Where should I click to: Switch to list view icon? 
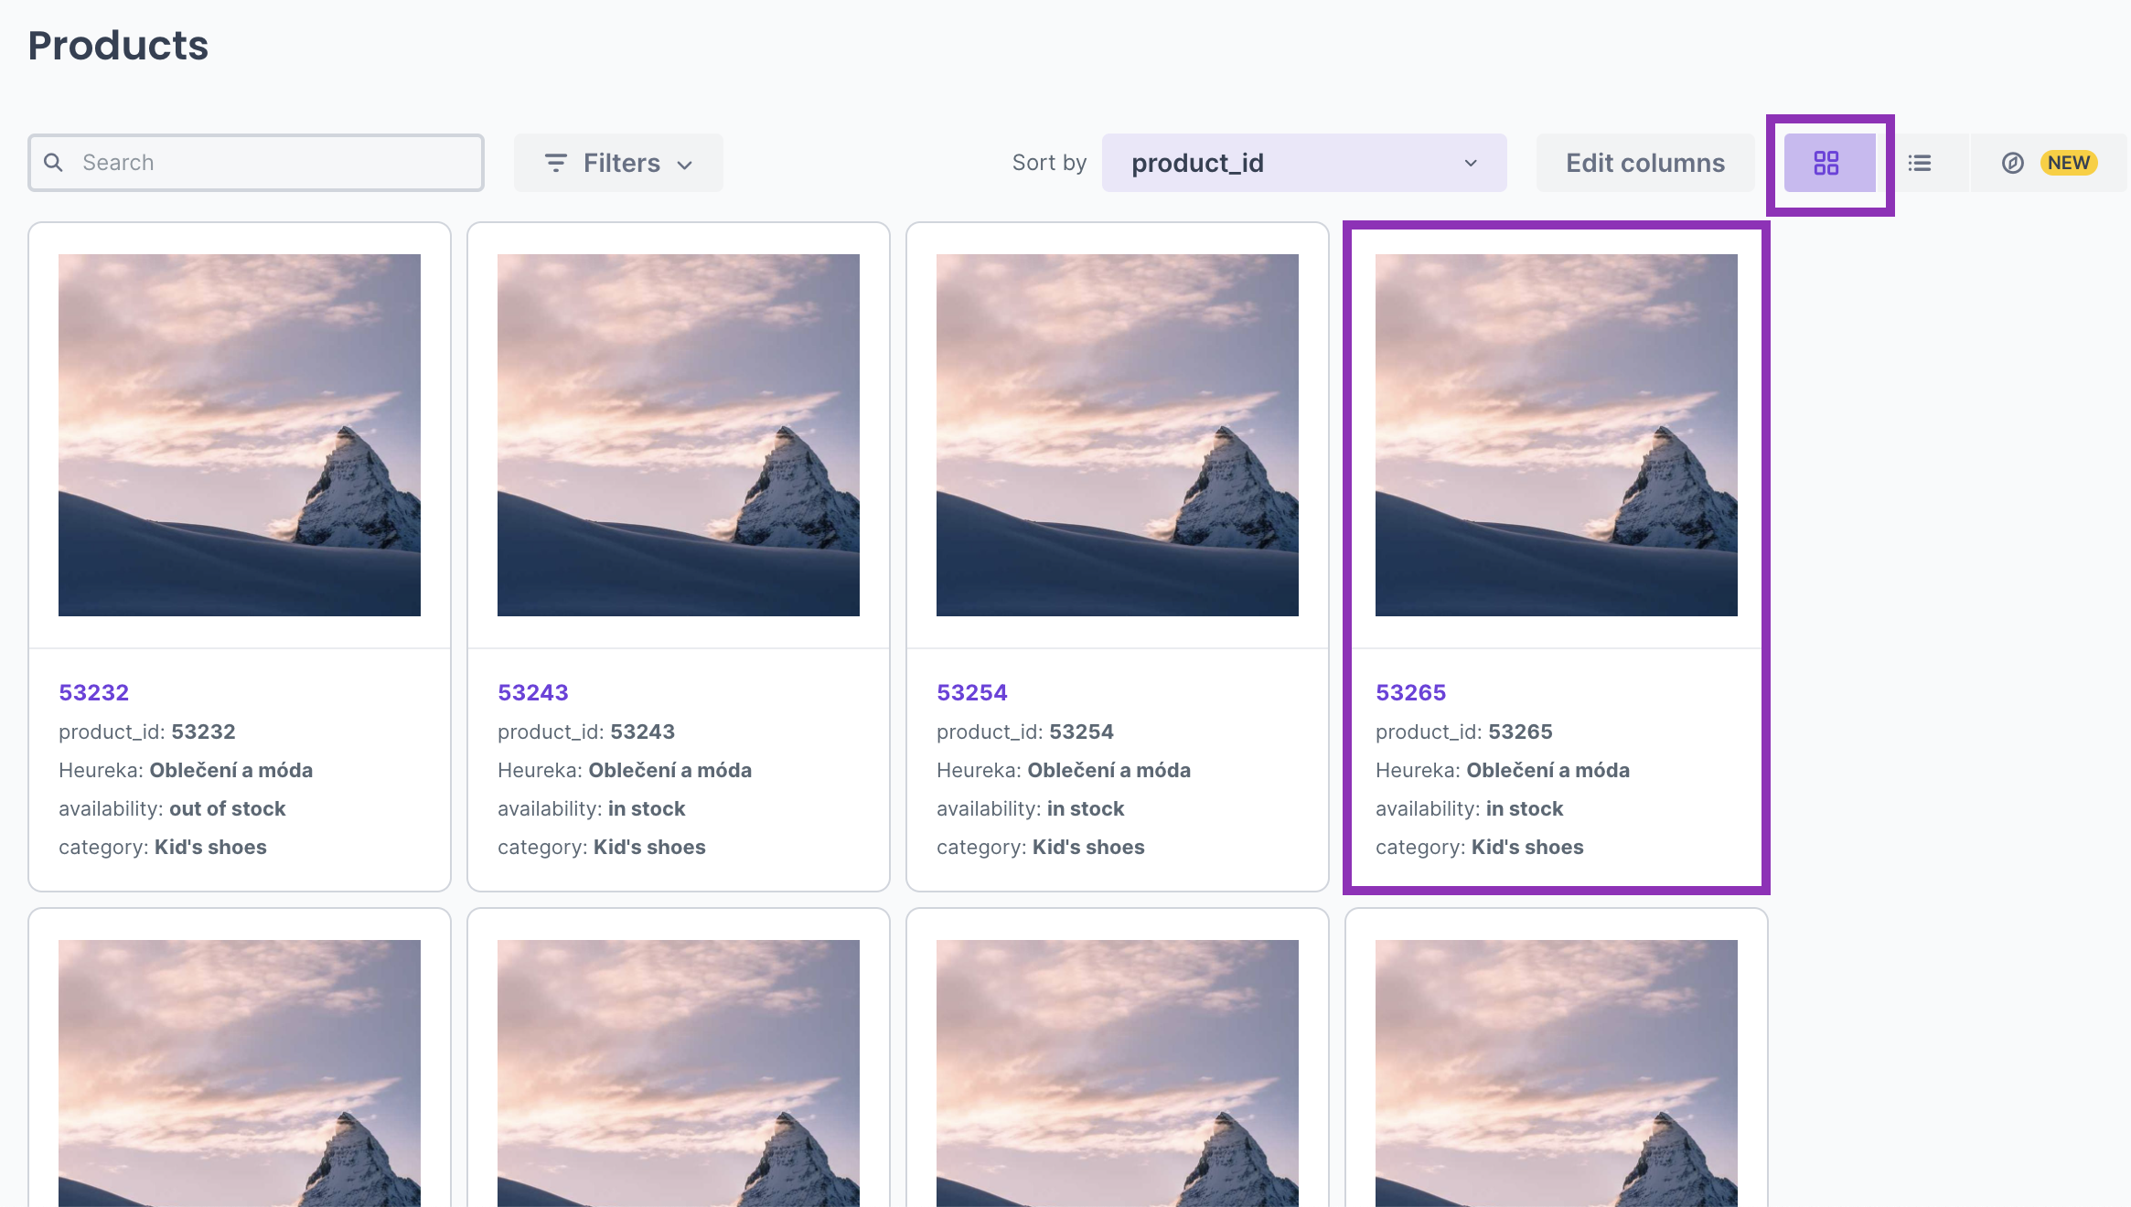(1920, 163)
